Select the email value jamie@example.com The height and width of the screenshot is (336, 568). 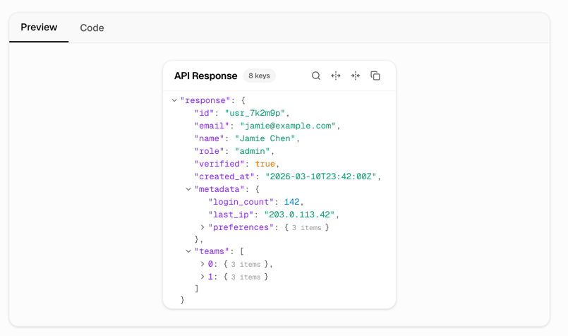click(288, 126)
